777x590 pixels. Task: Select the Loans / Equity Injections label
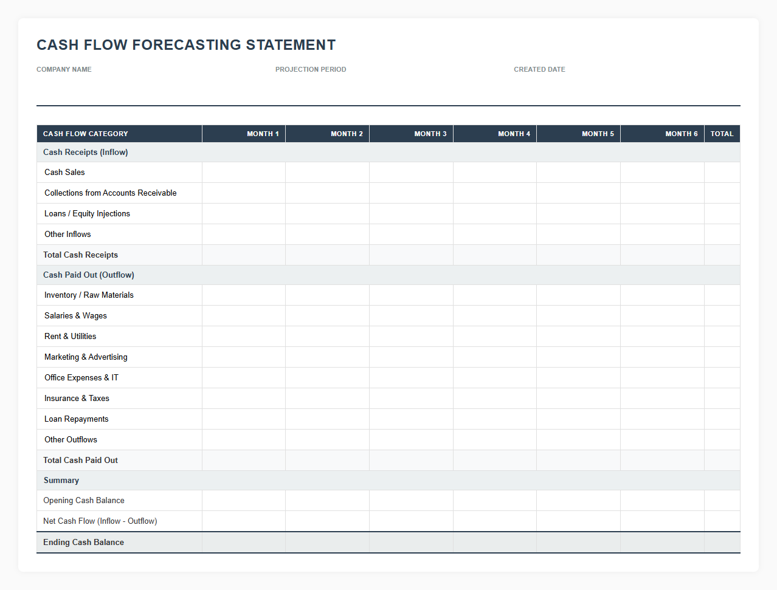point(87,214)
